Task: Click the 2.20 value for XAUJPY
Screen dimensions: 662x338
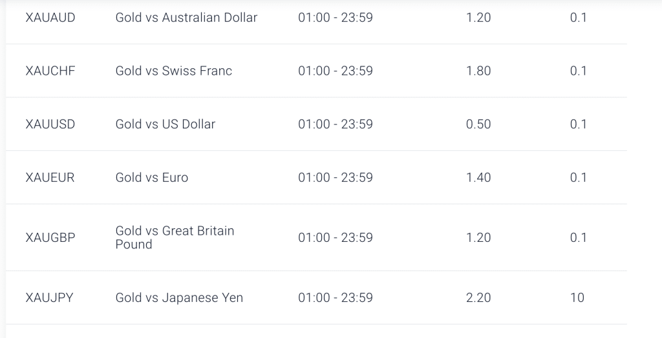Action: tap(478, 297)
